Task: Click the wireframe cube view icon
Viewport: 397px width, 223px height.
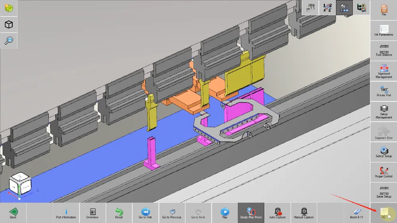Action: [x=9, y=25]
